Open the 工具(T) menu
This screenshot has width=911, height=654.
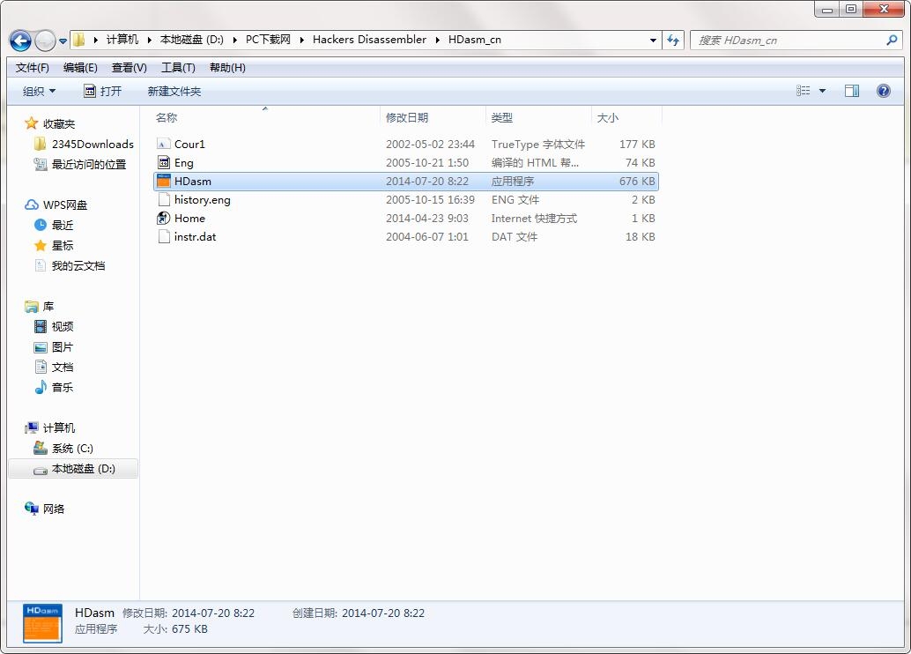178,68
